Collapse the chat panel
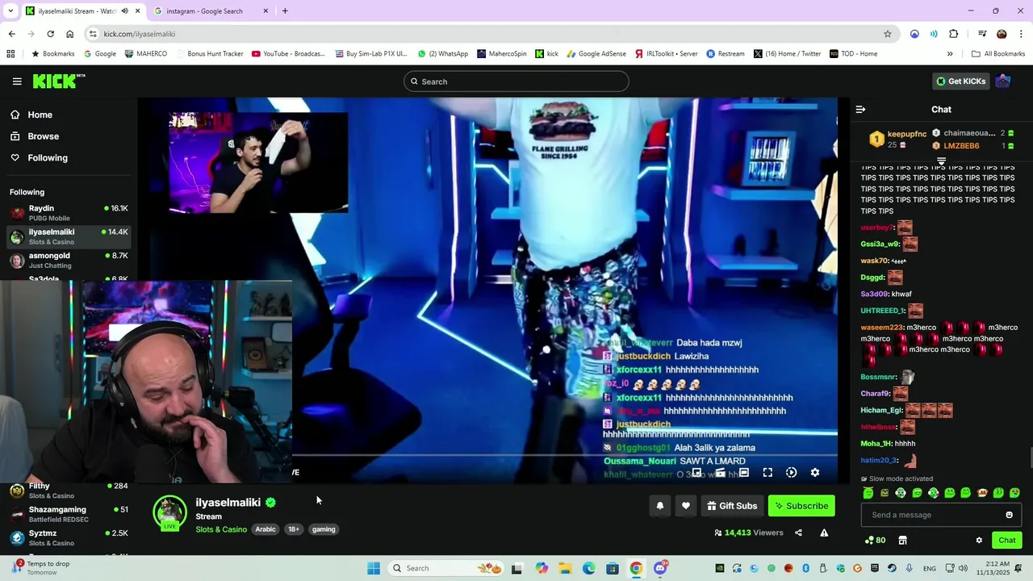This screenshot has height=581, width=1033. pyautogui.click(x=860, y=110)
